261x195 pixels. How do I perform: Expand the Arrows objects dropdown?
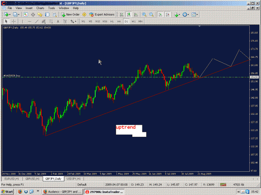point(76,21)
